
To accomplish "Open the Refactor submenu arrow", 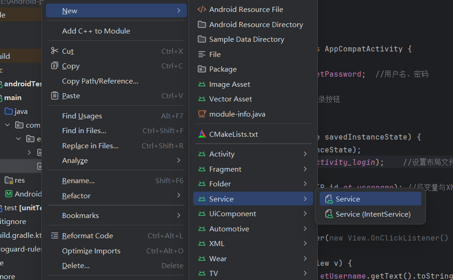I will pos(178,196).
